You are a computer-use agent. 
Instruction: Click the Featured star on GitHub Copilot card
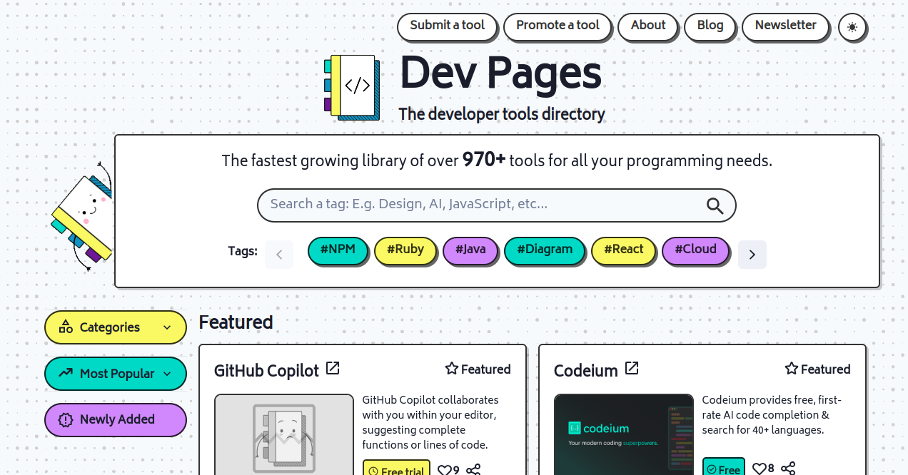pyautogui.click(x=451, y=369)
